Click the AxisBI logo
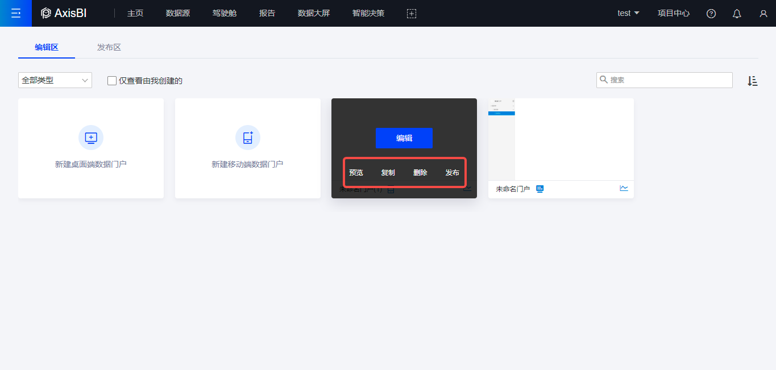 point(64,13)
